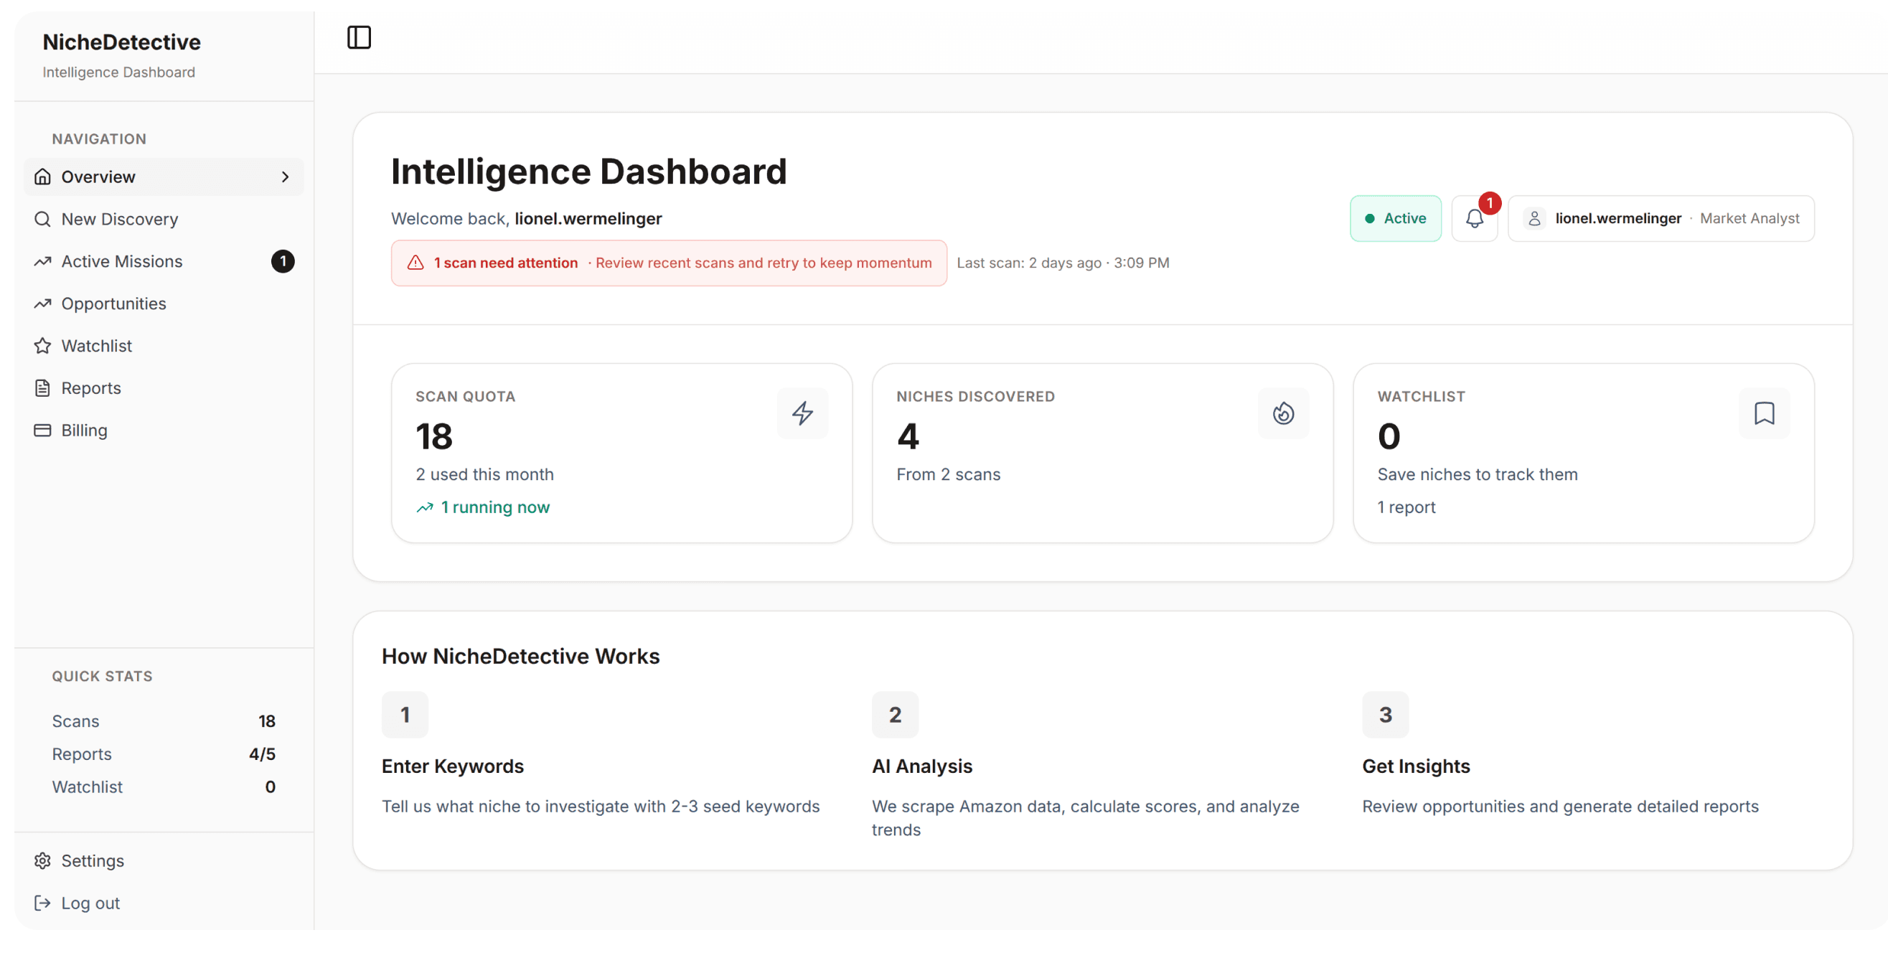Screen dimensions: 1888x953
Task: Click the '1 running now' link
Action: 494,507
